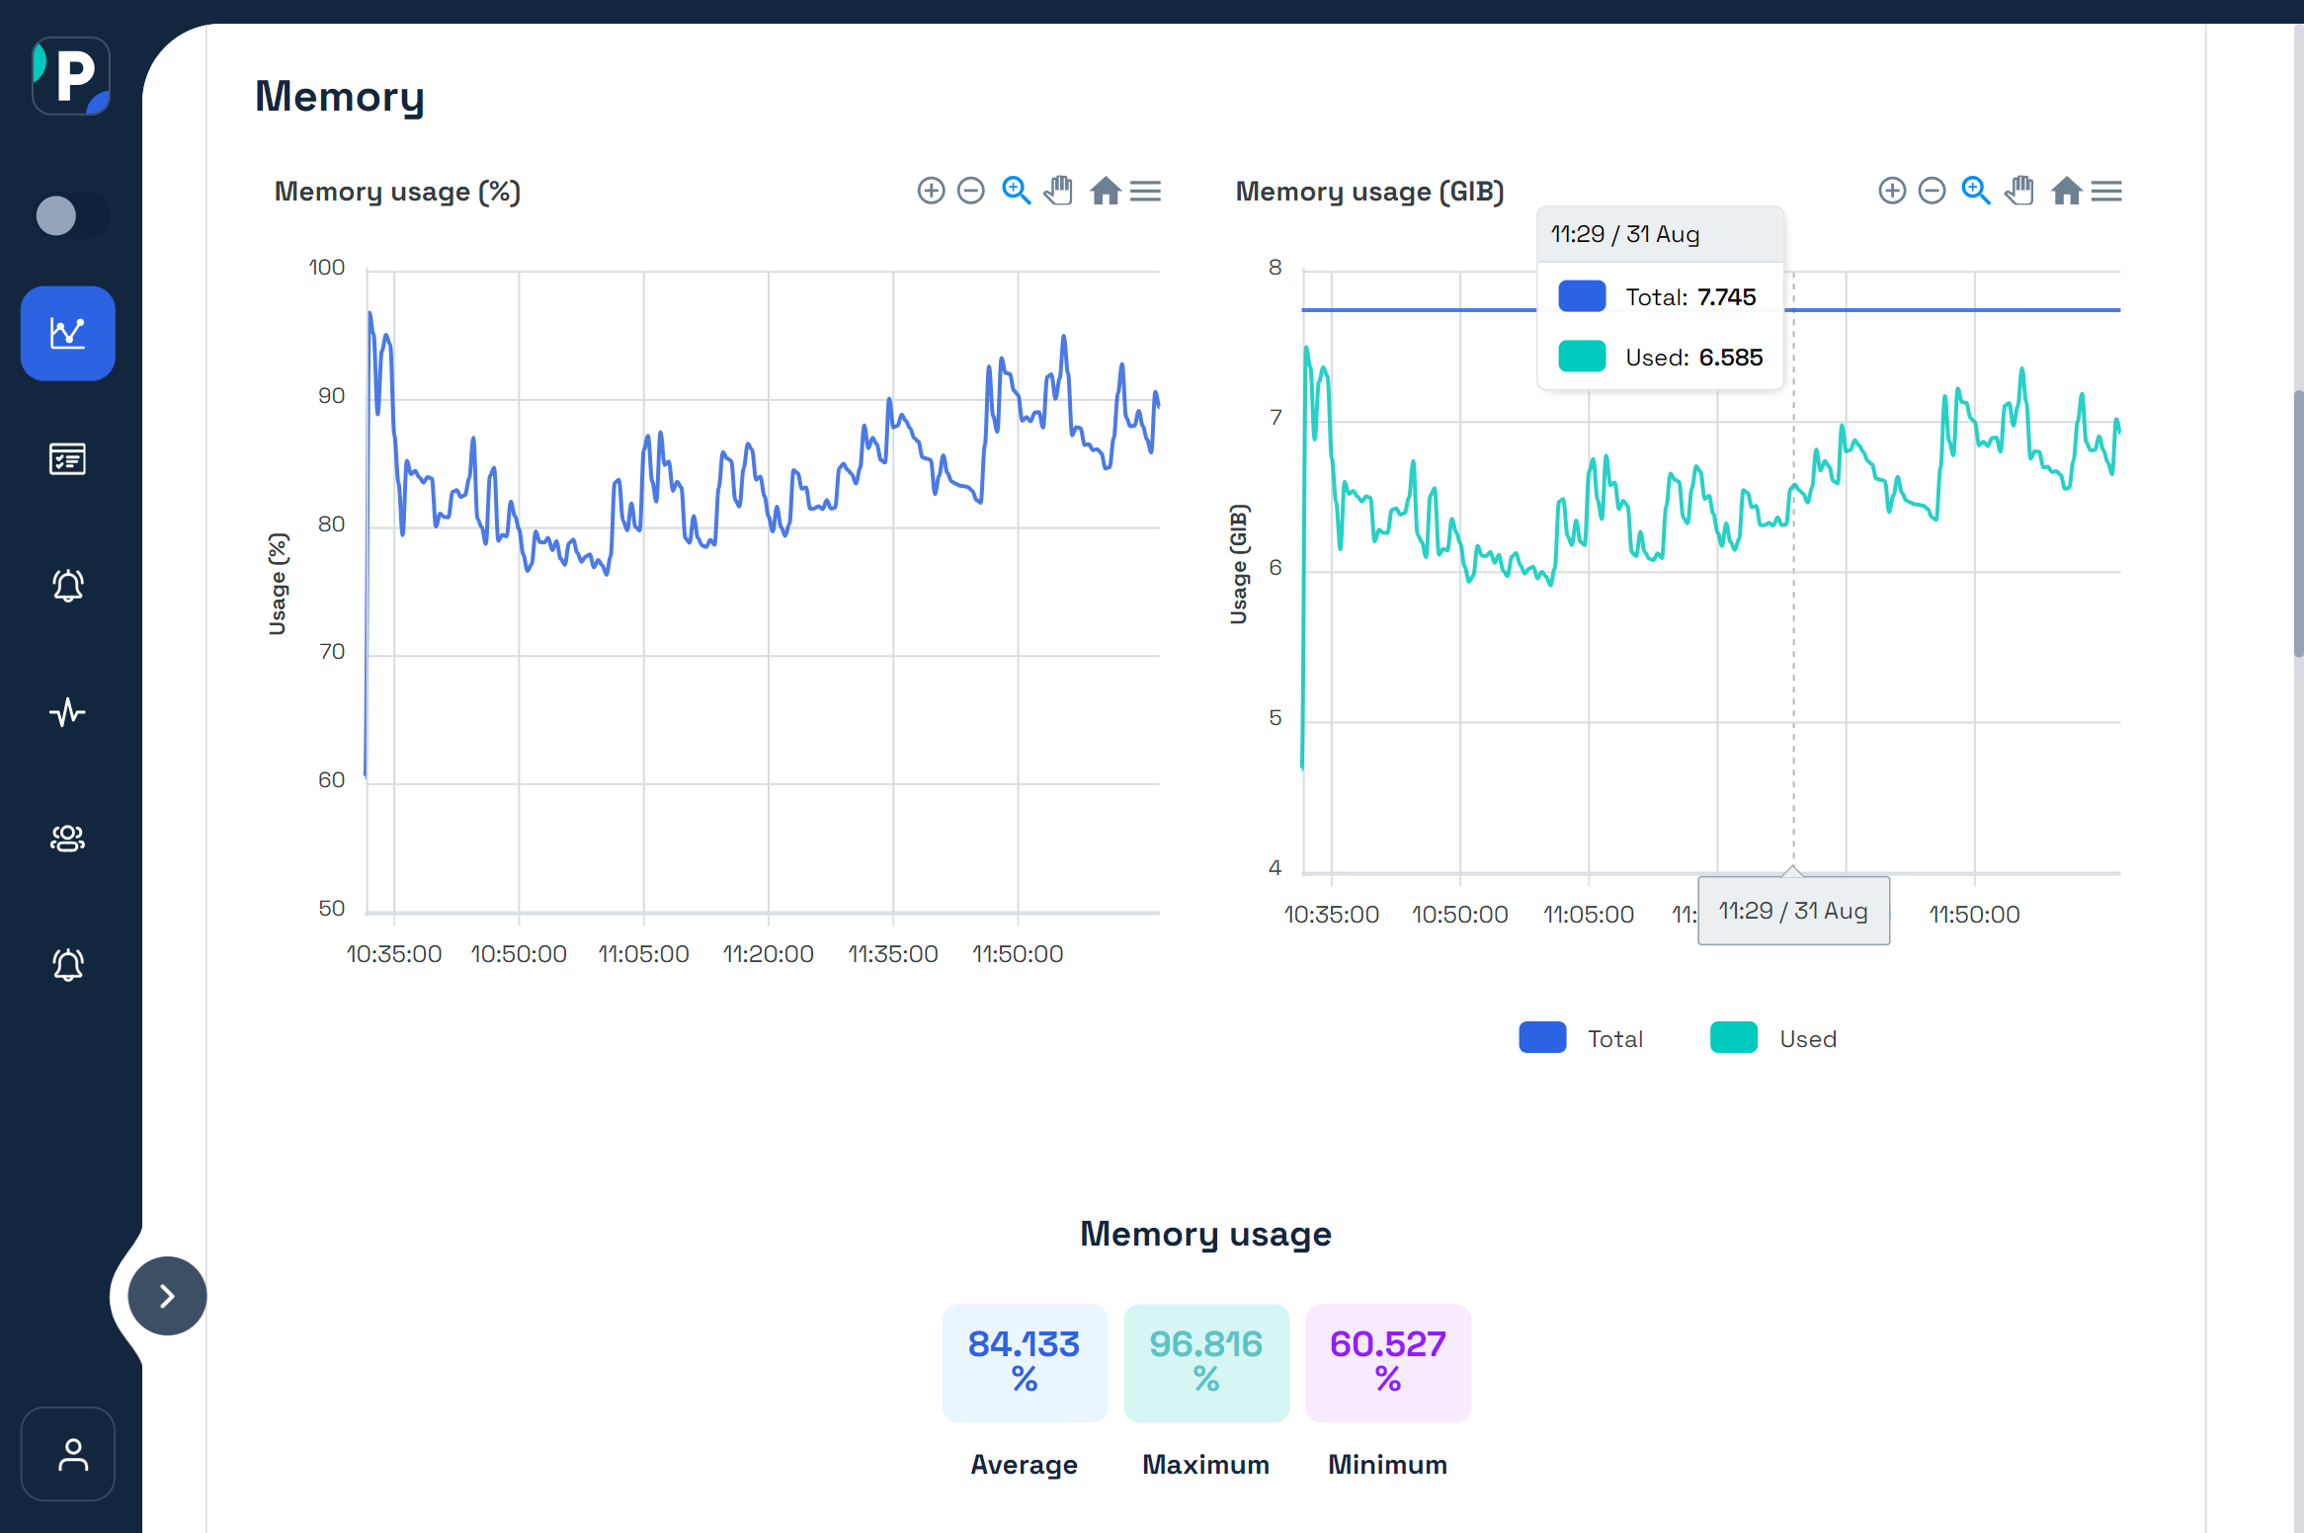Open the Memory usage (GIB) chart menu

coord(2106,191)
